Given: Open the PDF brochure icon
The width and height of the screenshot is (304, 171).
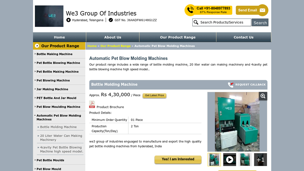Looking at the screenshot, I should click(92, 104).
